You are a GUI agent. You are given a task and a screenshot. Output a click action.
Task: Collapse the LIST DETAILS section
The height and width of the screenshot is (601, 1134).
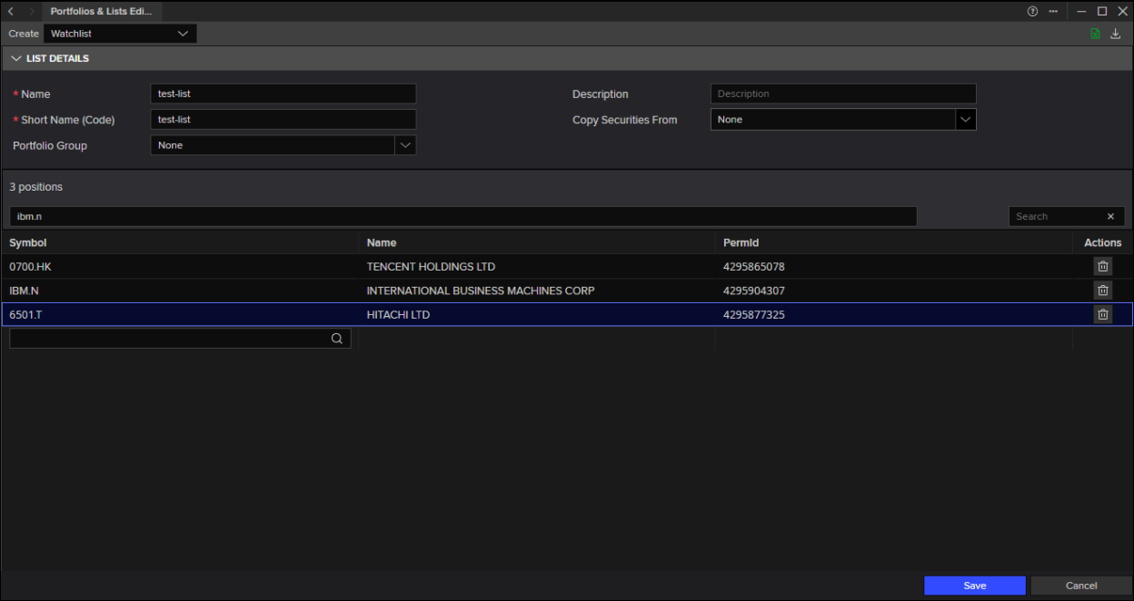point(16,59)
